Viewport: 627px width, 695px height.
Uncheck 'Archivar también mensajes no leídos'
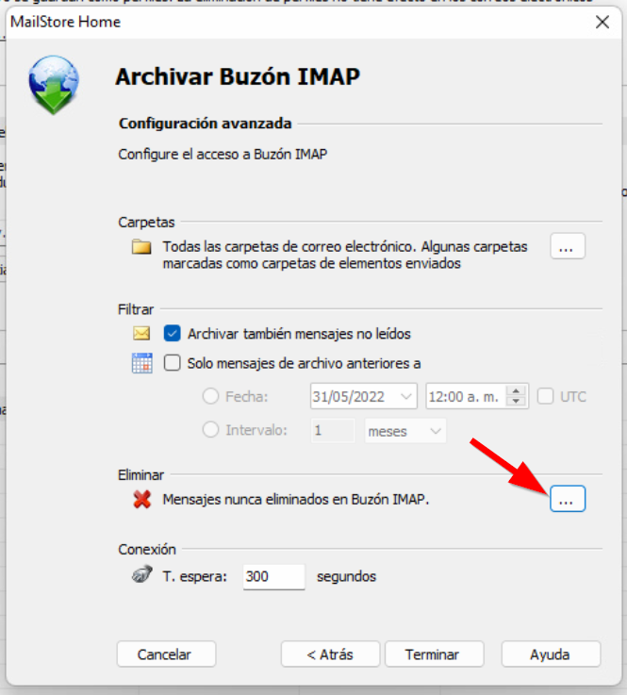[172, 333]
